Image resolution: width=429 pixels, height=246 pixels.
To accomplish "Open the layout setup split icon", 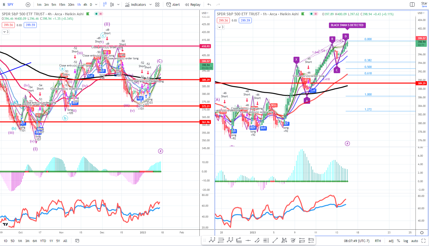I will tap(412, 4).
